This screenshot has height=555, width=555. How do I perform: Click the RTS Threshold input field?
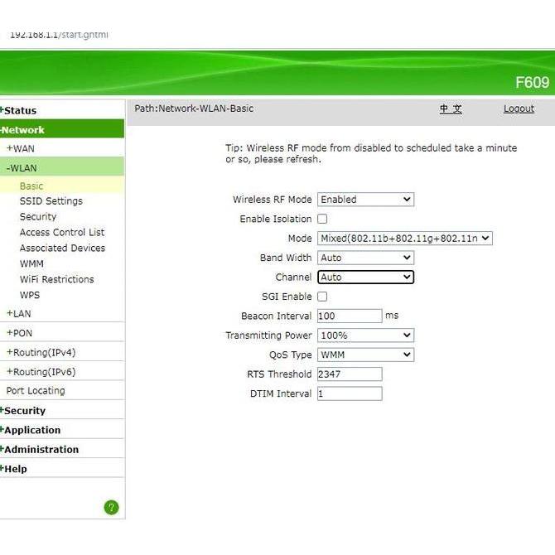point(350,374)
